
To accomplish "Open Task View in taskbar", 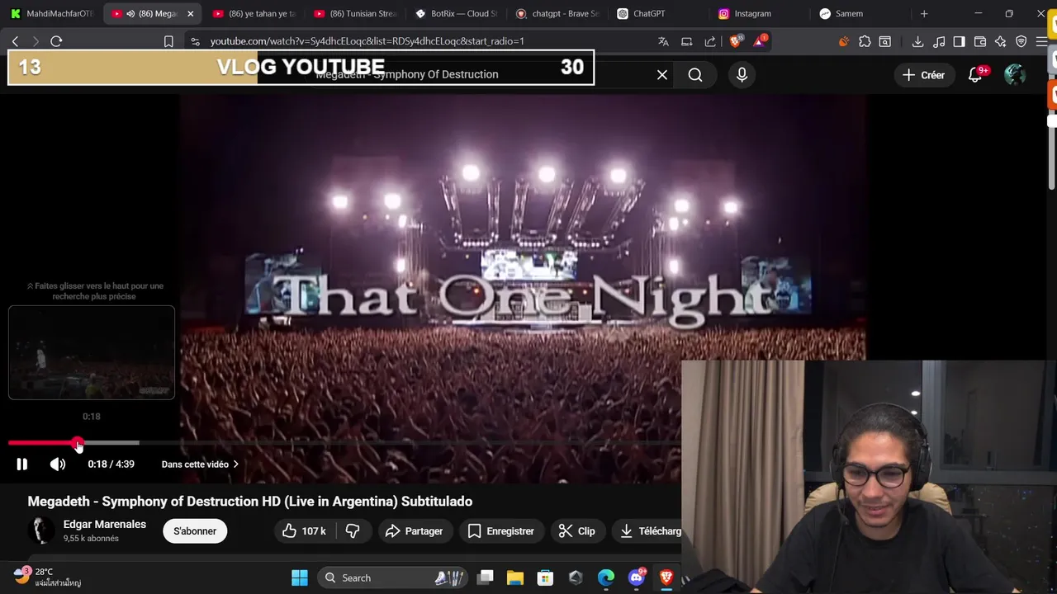I will pyautogui.click(x=486, y=577).
